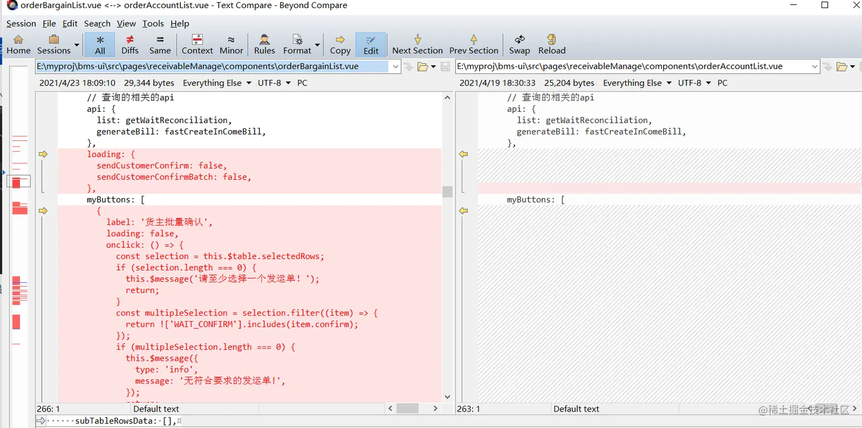This screenshot has height=428, width=862.
Task: Expand the Format dropdown arrow
Action: pos(318,45)
